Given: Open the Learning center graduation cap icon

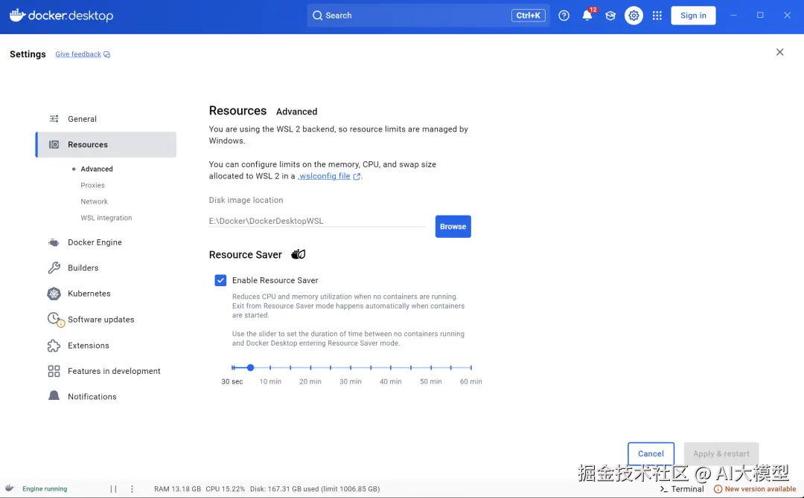Looking at the screenshot, I should pyautogui.click(x=610, y=16).
